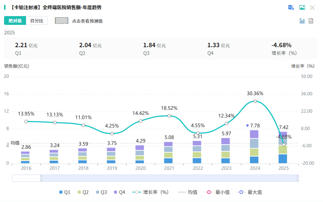This screenshot has width=323, height=202.
Task: Select the 绝对值 tab
Action: [15, 21]
